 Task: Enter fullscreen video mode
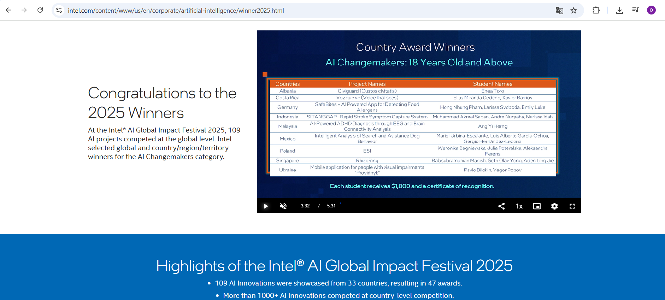tap(572, 206)
